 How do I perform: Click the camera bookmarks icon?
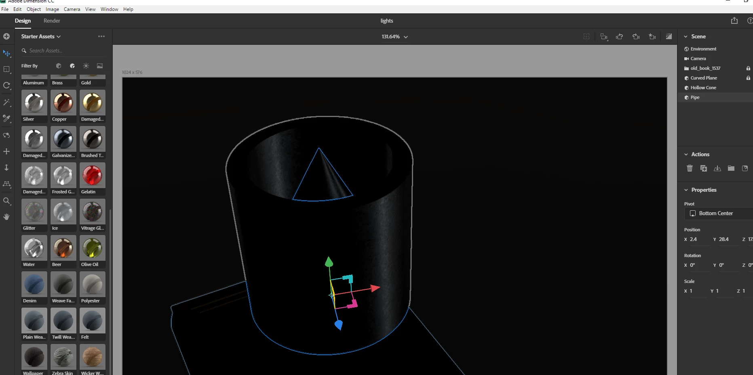tap(652, 37)
